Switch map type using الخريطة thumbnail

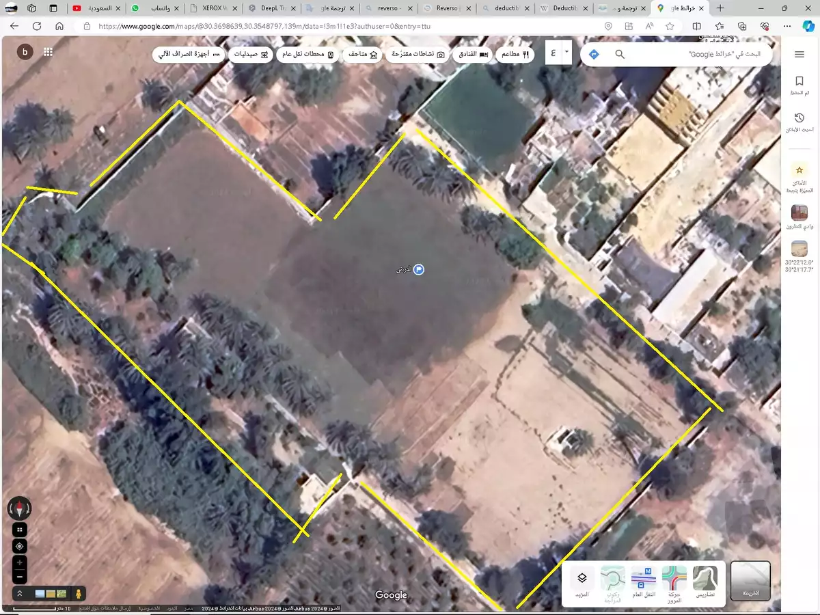pyautogui.click(x=750, y=580)
